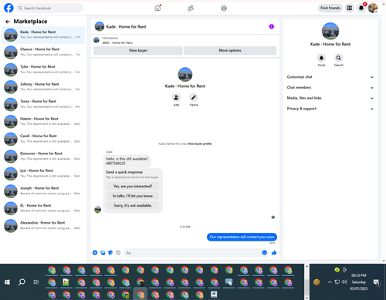Click the Marketplace listing thumbnail in chat header
Viewport: 386px width, 300px height.
(96, 40)
